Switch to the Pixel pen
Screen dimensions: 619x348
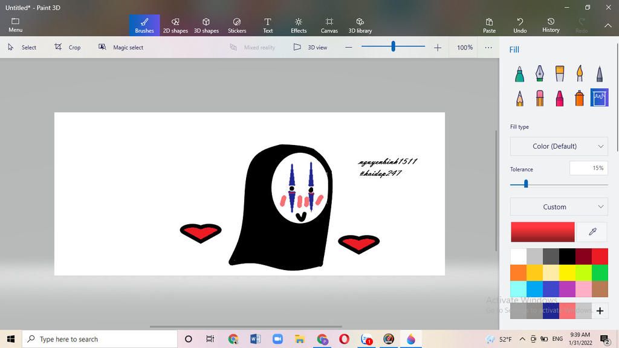pyautogui.click(x=599, y=74)
